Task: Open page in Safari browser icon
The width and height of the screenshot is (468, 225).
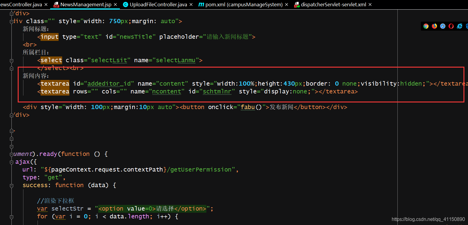Action: [443, 26]
